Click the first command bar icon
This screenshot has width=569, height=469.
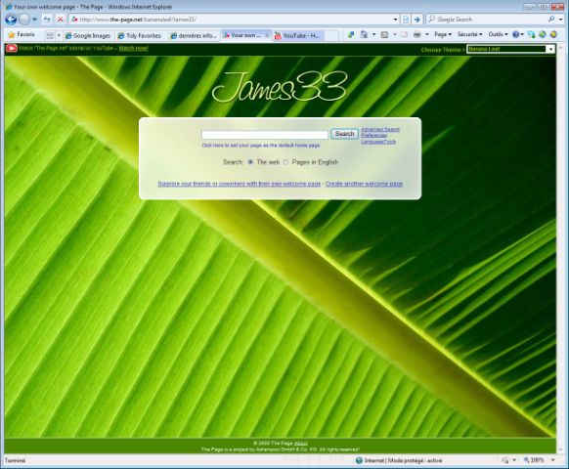[351, 34]
